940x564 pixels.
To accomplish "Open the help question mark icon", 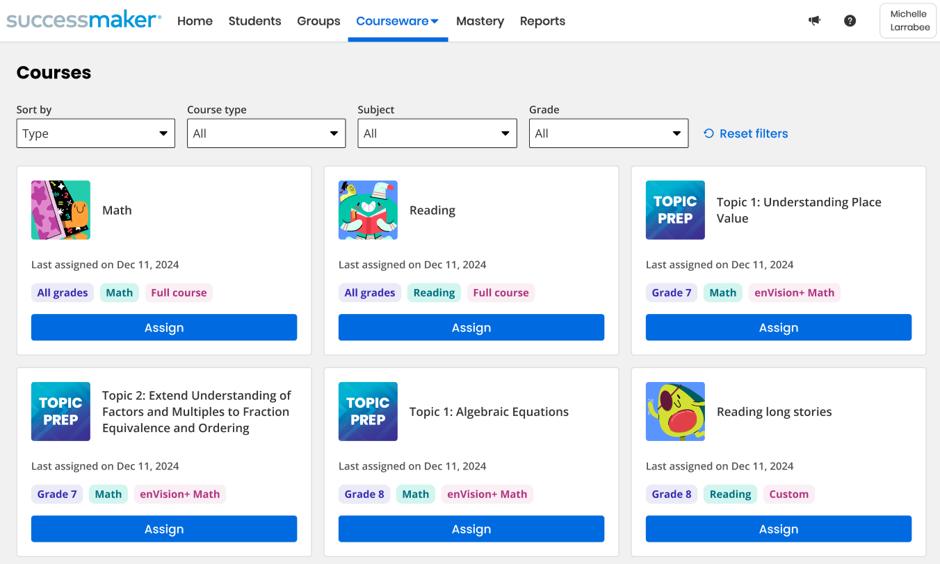I will pyautogui.click(x=850, y=21).
